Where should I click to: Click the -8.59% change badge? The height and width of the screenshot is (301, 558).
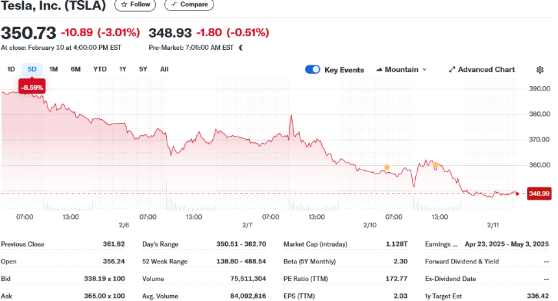[32, 87]
